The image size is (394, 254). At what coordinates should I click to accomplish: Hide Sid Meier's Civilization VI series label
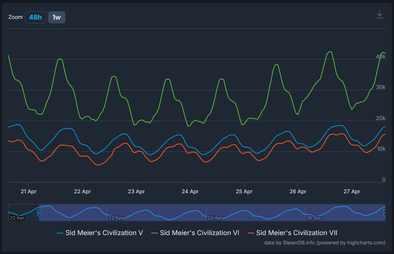pos(199,233)
